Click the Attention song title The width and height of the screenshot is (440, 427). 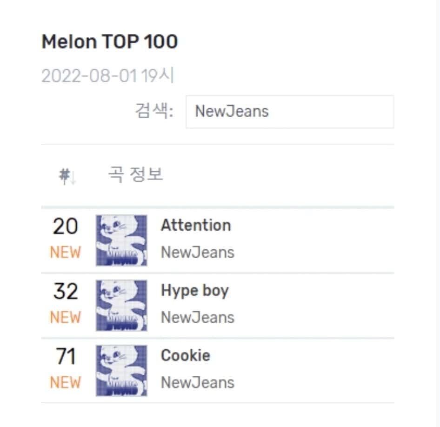[196, 226]
